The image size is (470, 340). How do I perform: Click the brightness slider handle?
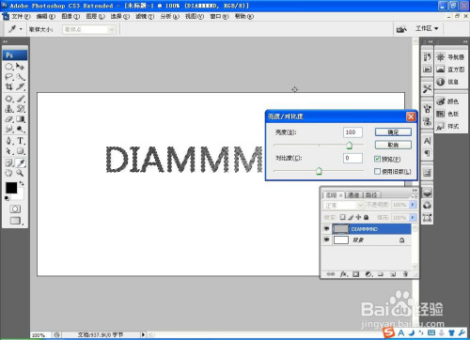click(x=349, y=146)
